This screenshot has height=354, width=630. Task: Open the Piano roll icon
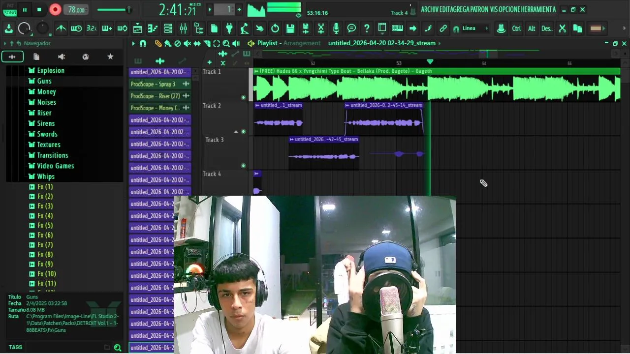coord(153,29)
